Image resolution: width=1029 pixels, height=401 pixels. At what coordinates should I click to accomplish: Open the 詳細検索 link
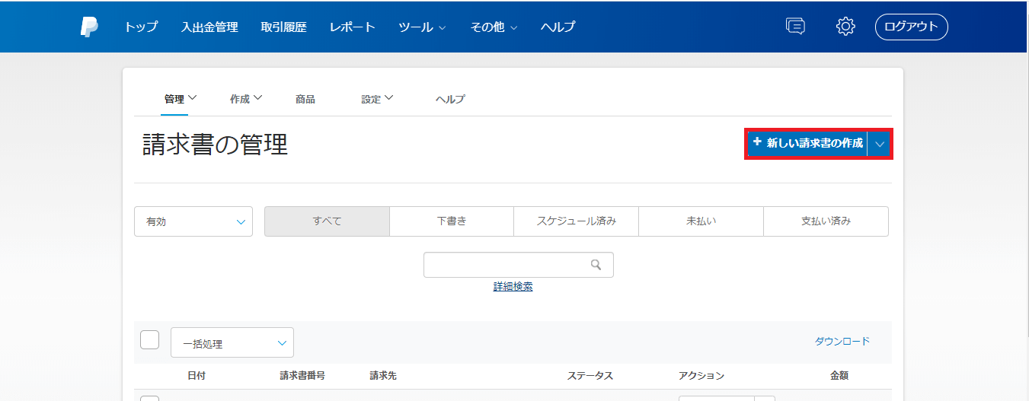click(513, 287)
